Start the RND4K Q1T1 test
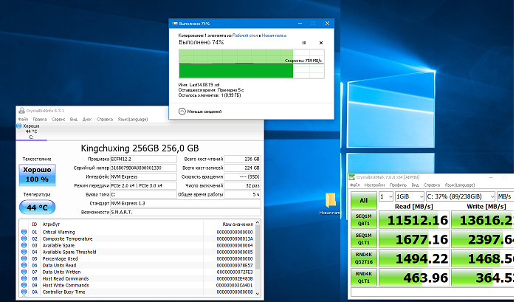 coord(364,278)
